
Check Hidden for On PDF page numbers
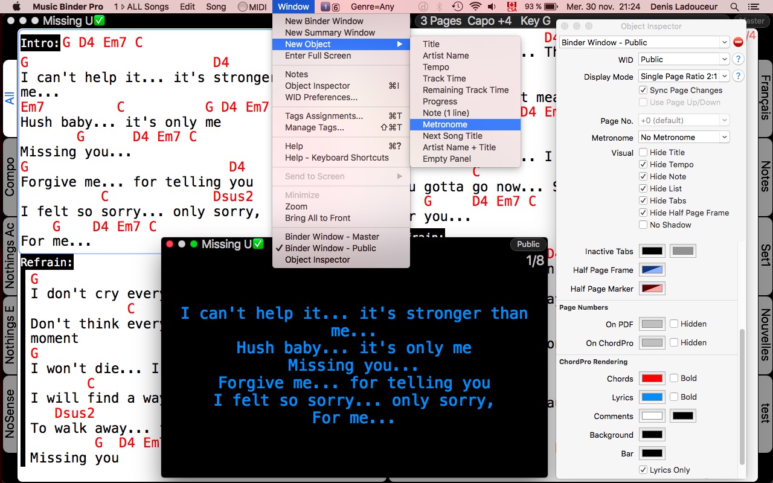pyautogui.click(x=674, y=324)
